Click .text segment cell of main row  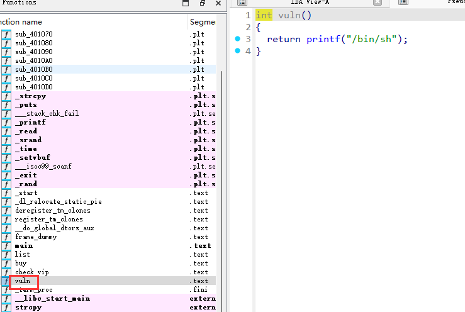click(202, 245)
